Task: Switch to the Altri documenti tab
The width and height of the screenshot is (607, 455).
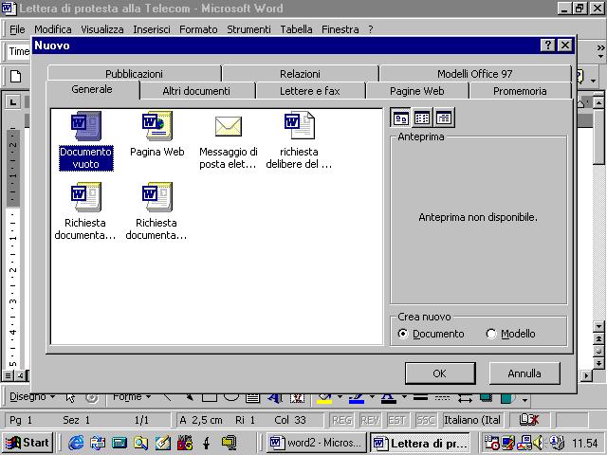Action: (196, 91)
